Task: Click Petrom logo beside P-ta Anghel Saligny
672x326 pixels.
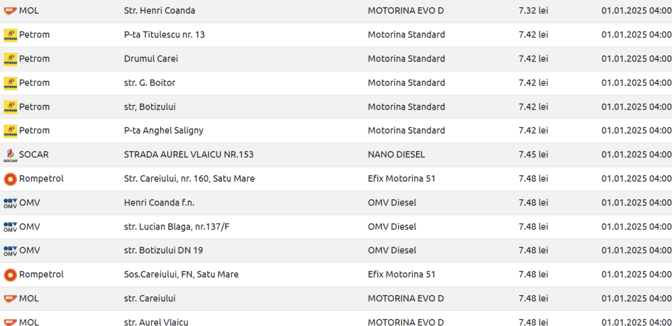Action: (10, 131)
